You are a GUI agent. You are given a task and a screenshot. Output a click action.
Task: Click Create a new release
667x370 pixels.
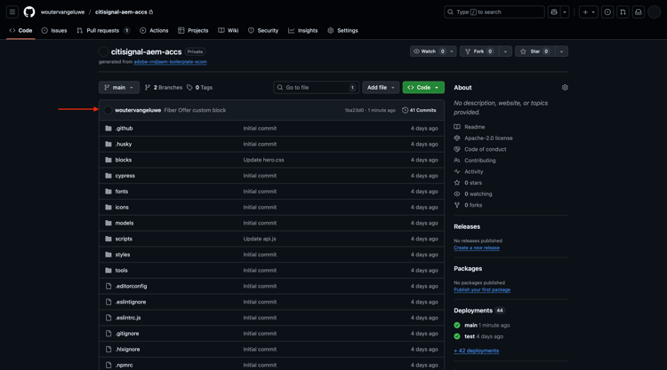pos(477,248)
